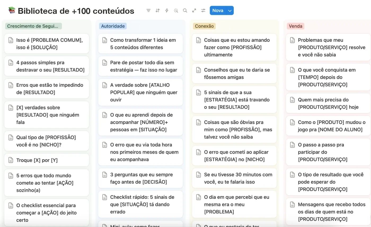Open card 'Coisas que são óbvias pra mim'

click(x=234, y=130)
